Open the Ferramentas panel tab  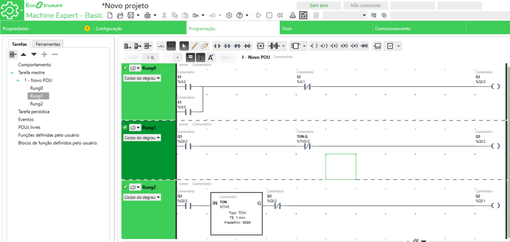[x=48, y=44]
